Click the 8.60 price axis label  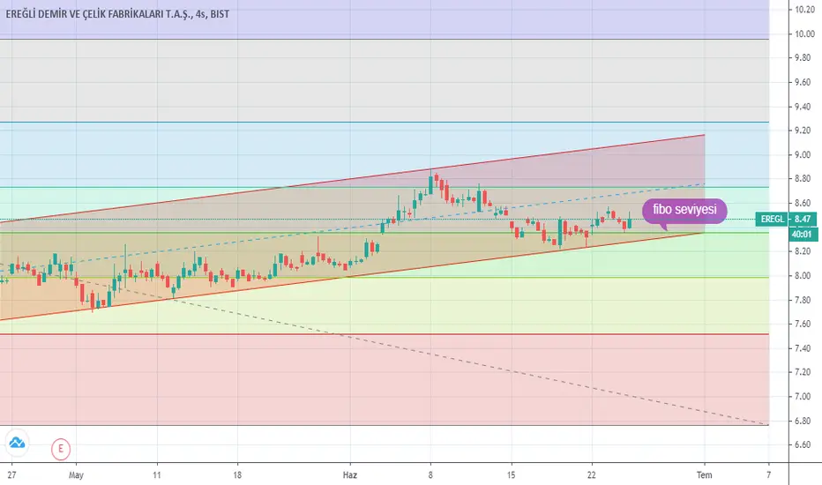point(803,203)
